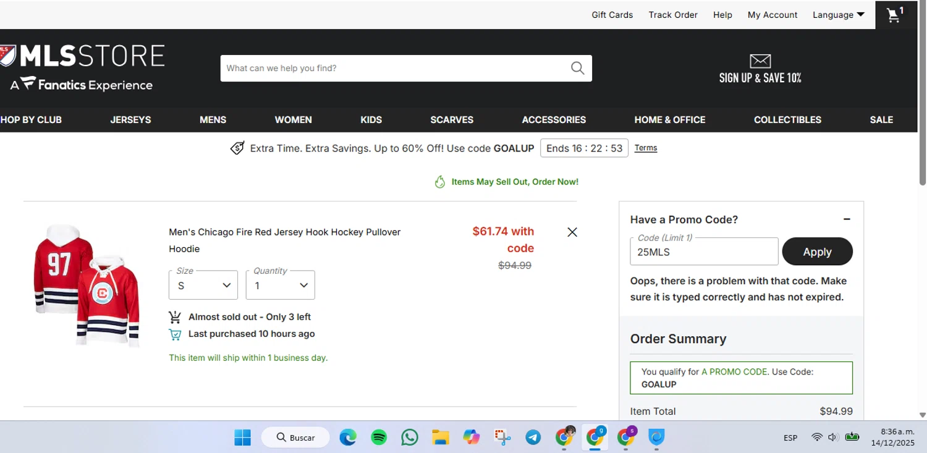Image resolution: width=927 pixels, height=453 pixels.
Task: Click the teal cart icon by Last purchased
Action: [175, 334]
